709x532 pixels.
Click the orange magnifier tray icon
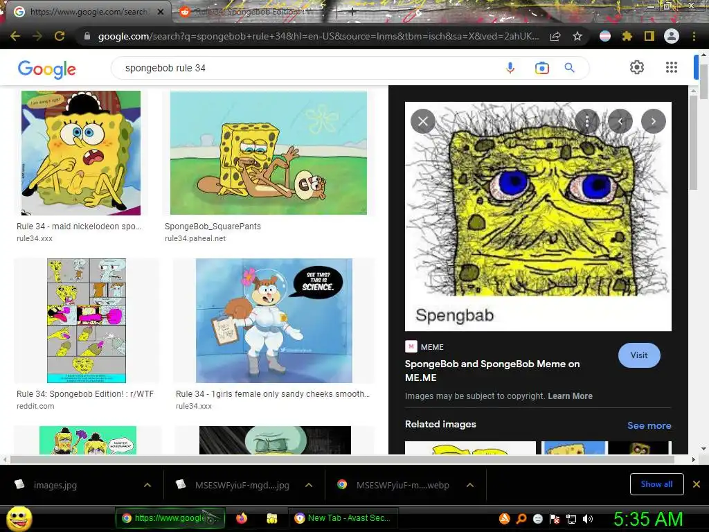pyautogui.click(x=521, y=519)
